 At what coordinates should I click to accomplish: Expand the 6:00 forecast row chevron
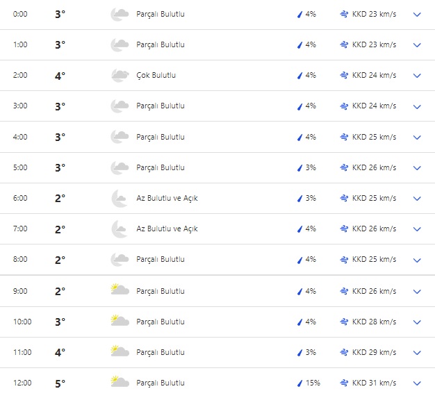(417, 199)
